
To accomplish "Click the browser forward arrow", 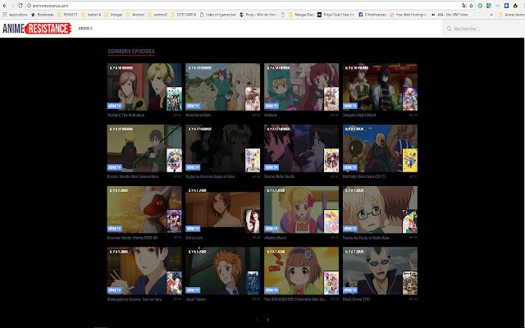I will pos(12,6).
